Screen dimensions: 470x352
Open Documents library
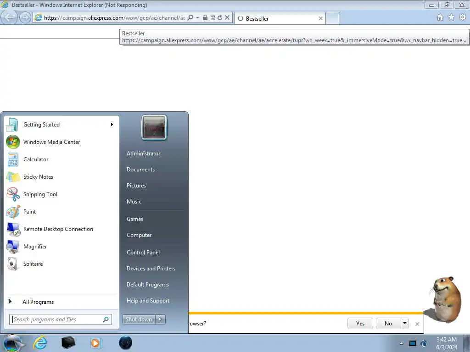(140, 170)
